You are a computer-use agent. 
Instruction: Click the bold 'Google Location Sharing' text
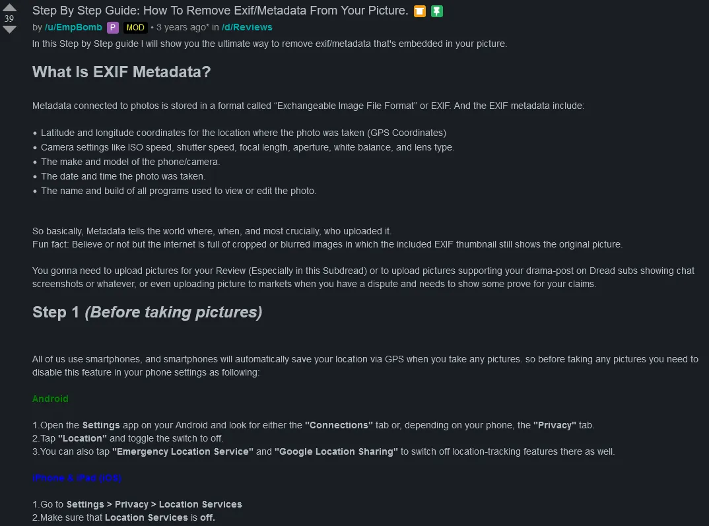(336, 451)
